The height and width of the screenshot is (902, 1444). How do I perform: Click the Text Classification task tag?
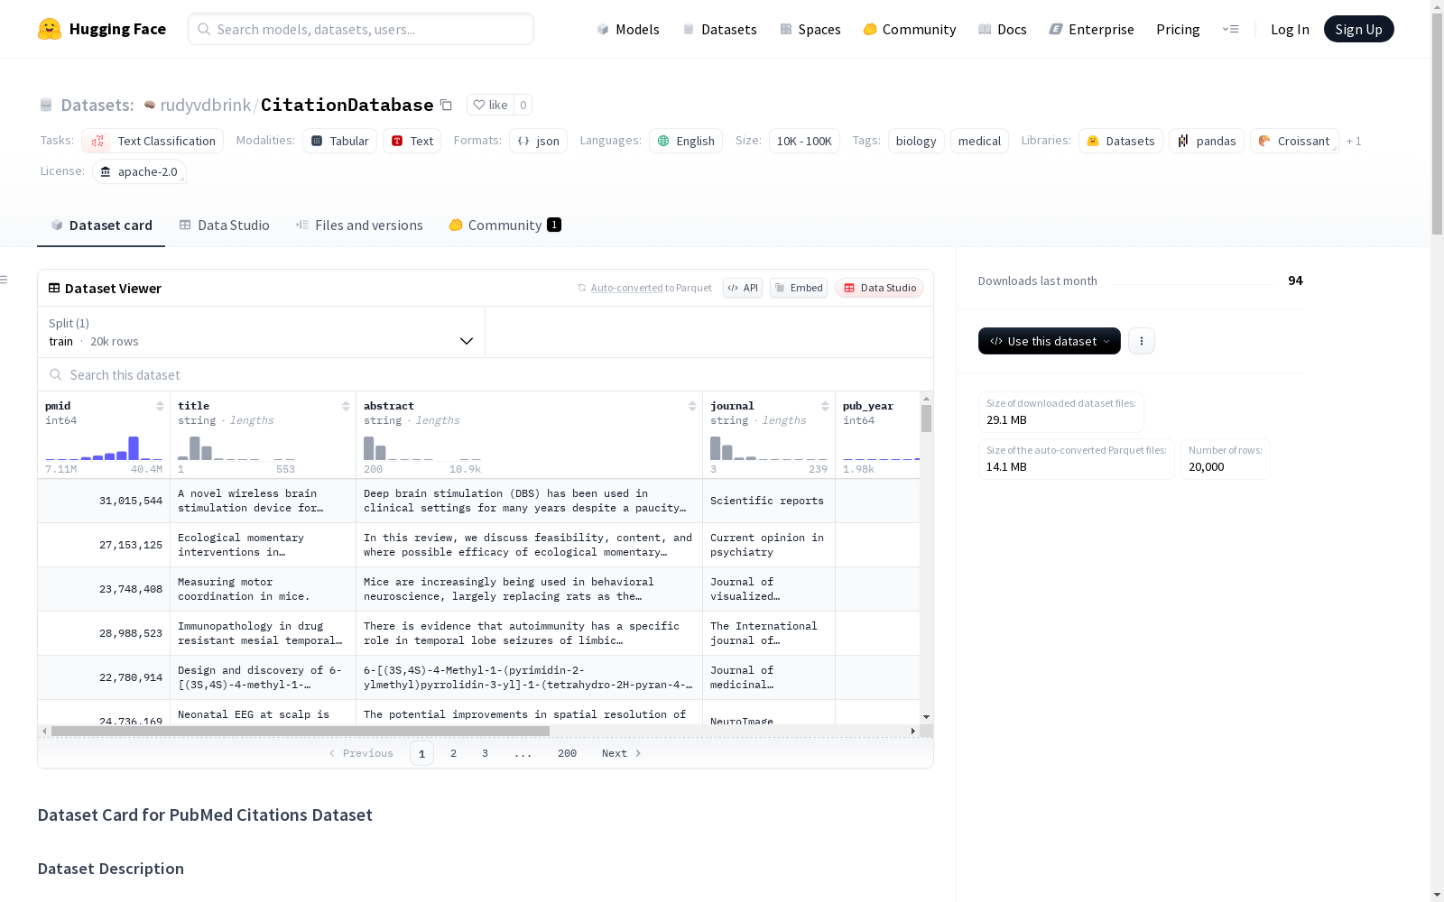coord(153,141)
